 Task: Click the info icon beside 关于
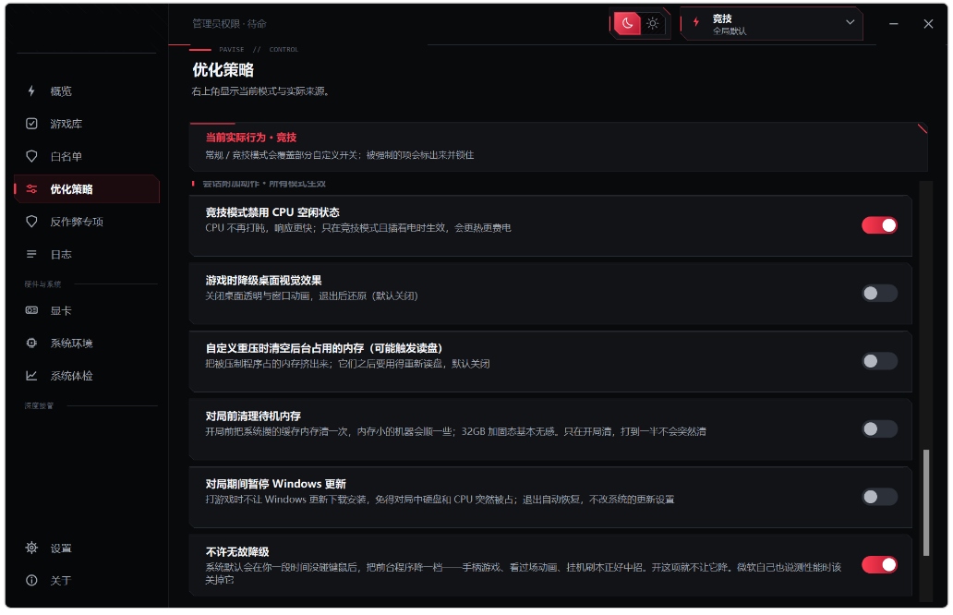[31, 580]
